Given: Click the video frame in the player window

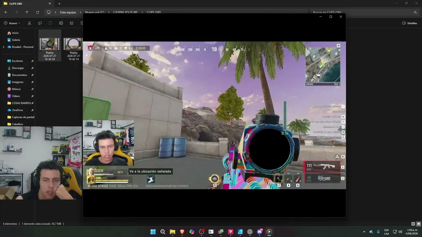Looking at the screenshot, I should [x=214, y=115].
